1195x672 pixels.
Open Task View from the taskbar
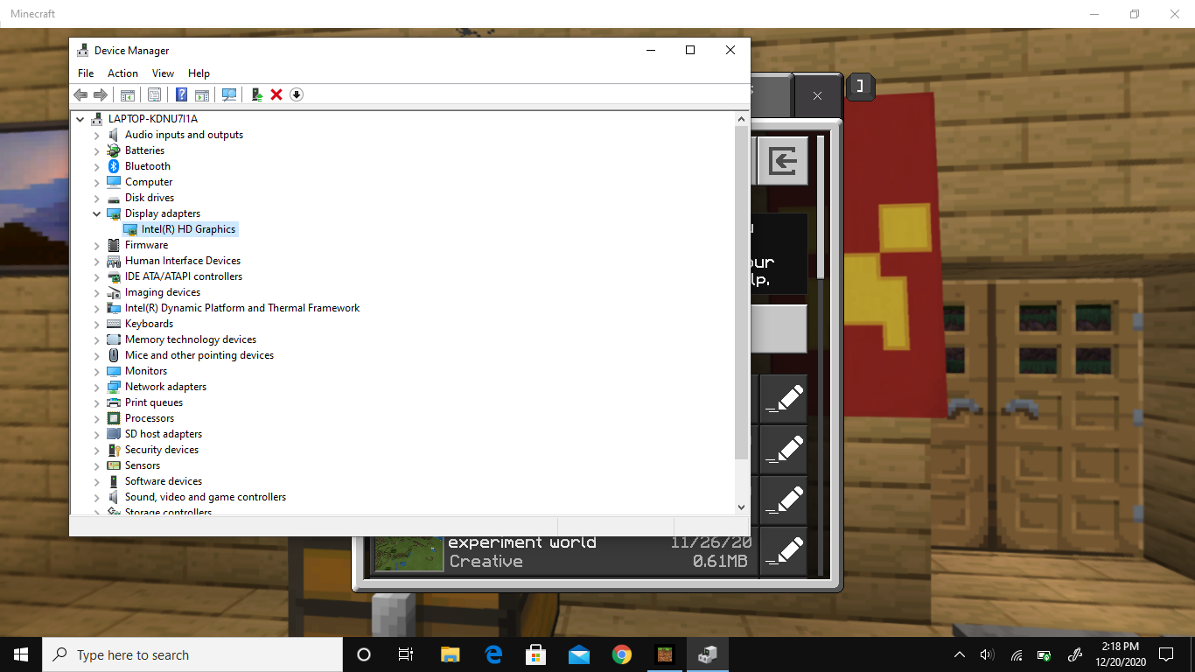click(x=406, y=654)
